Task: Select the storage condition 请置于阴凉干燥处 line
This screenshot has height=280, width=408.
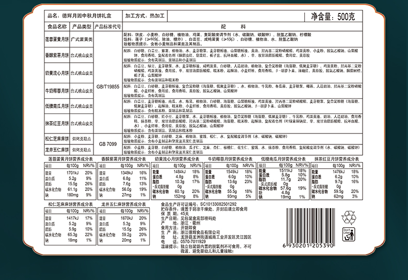Action: pos(214,209)
